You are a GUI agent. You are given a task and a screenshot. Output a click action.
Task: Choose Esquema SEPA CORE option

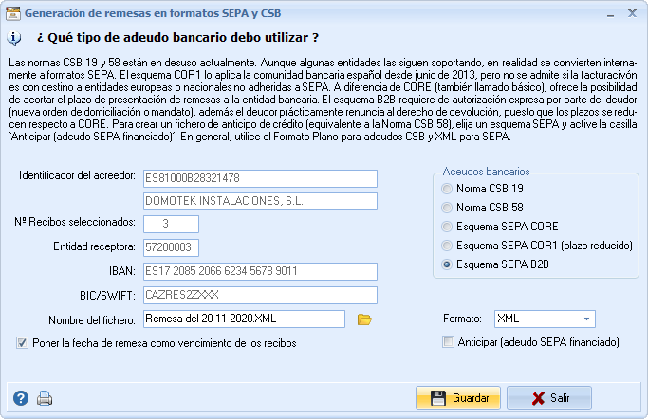click(x=448, y=227)
